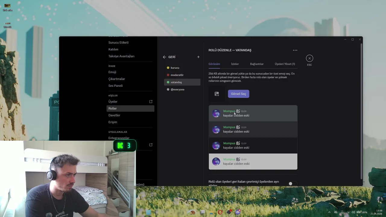This screenshot has width=386, height=217.
Task: Open OBS Studio from the taskbar
Action: pos(229,212)
